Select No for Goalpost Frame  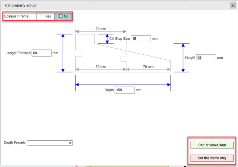(x=63, y=16)
